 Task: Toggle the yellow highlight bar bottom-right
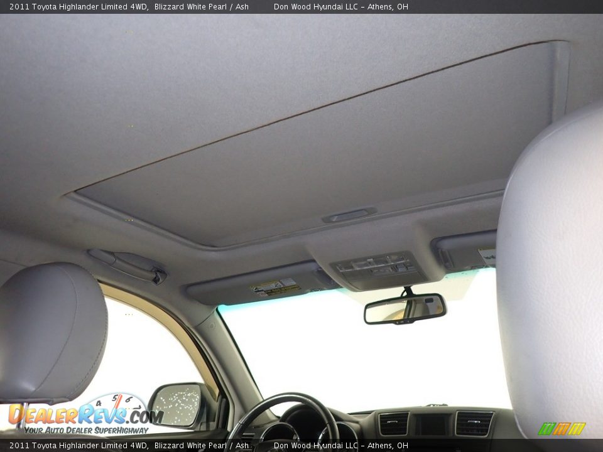tap(578, 427)
